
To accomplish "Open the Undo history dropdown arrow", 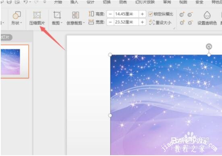I will [30, 2].
